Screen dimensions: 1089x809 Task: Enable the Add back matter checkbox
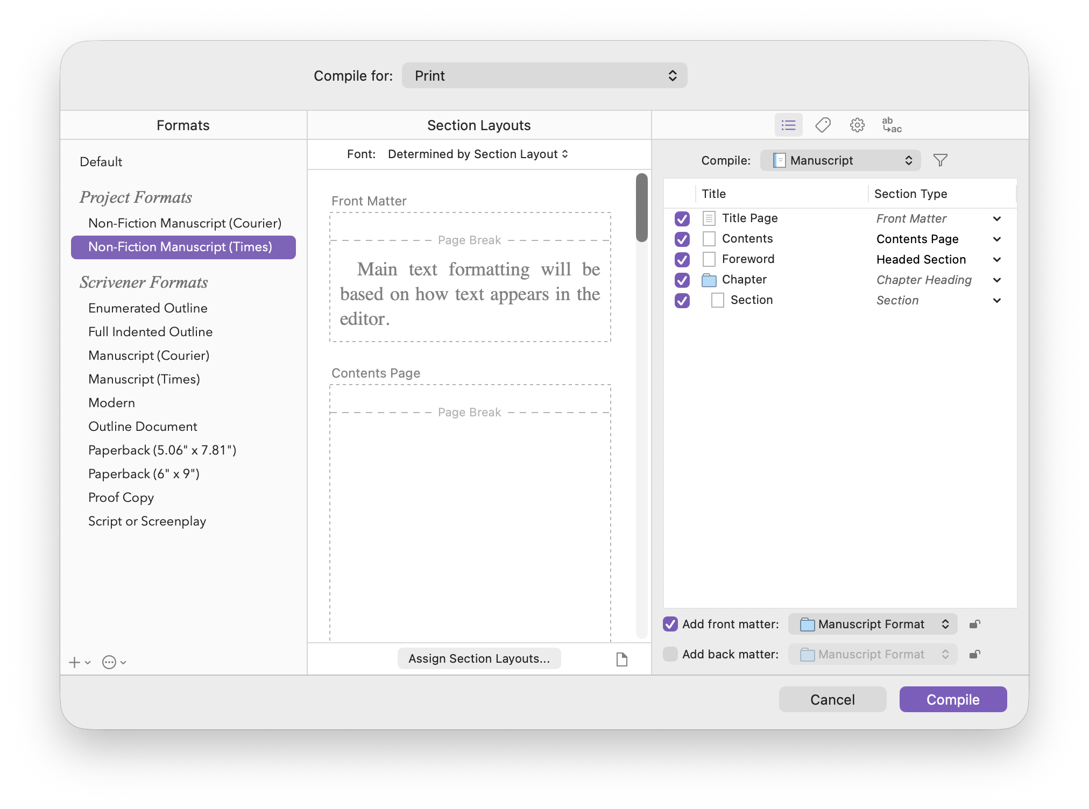(x=670, y=654)
